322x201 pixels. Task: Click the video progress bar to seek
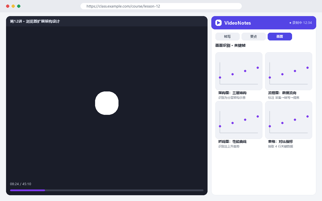tap(107, 190)
